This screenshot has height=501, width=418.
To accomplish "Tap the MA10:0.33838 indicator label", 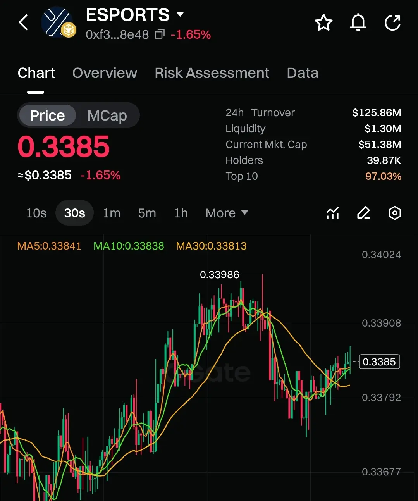I will click(x=129, y=246).
